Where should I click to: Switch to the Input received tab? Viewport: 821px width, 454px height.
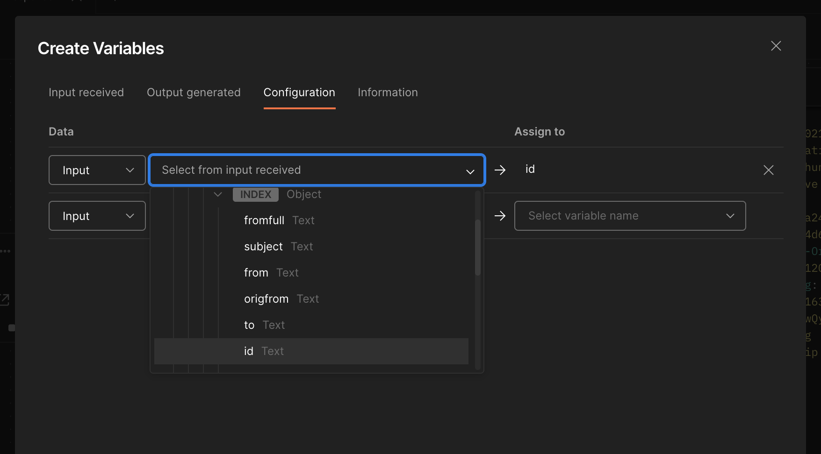coord(86,92)
